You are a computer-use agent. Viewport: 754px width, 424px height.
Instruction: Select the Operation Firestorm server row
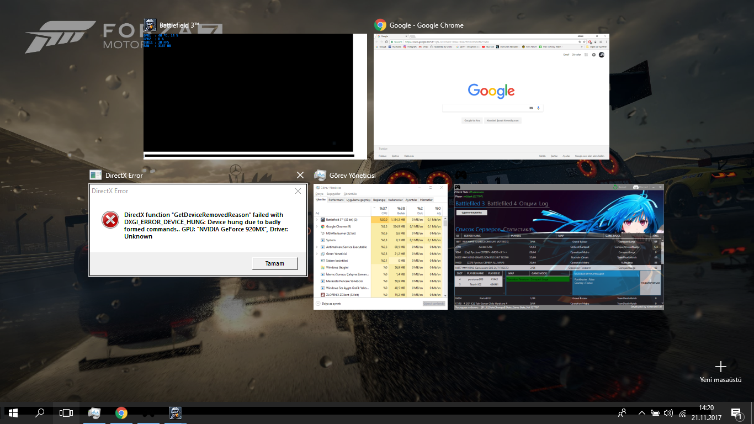[559, 268]
